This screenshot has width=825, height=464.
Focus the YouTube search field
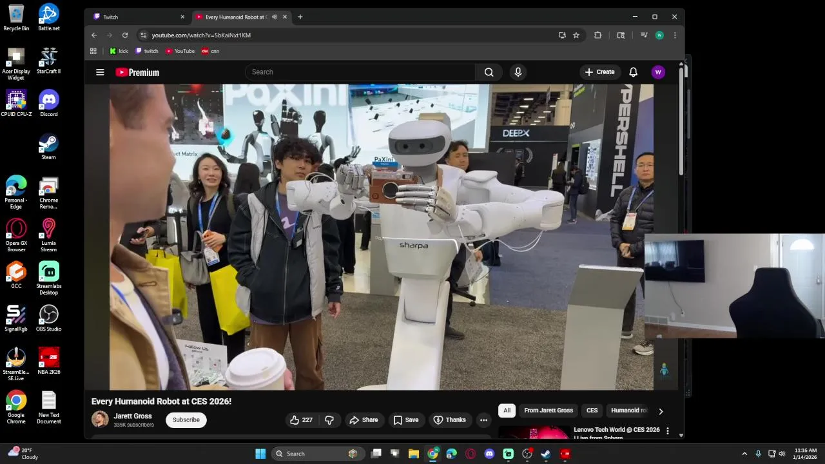click(360, 72)
